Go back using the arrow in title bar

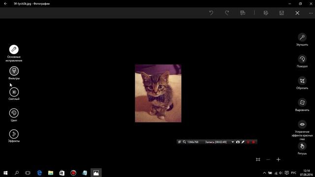point(5,3)
